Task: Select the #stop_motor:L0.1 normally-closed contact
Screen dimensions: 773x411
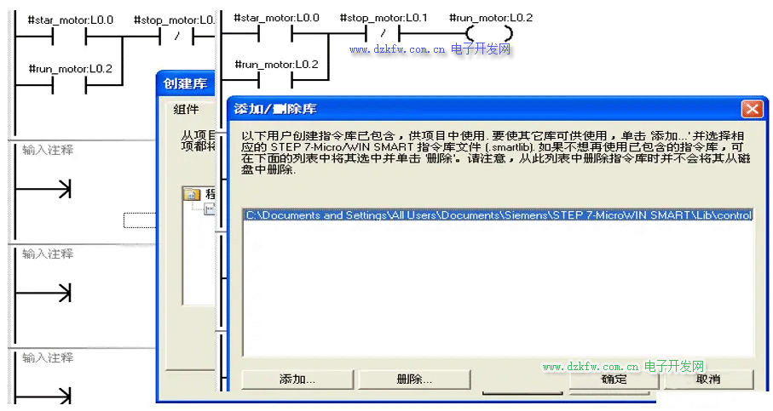Action: 383,33
